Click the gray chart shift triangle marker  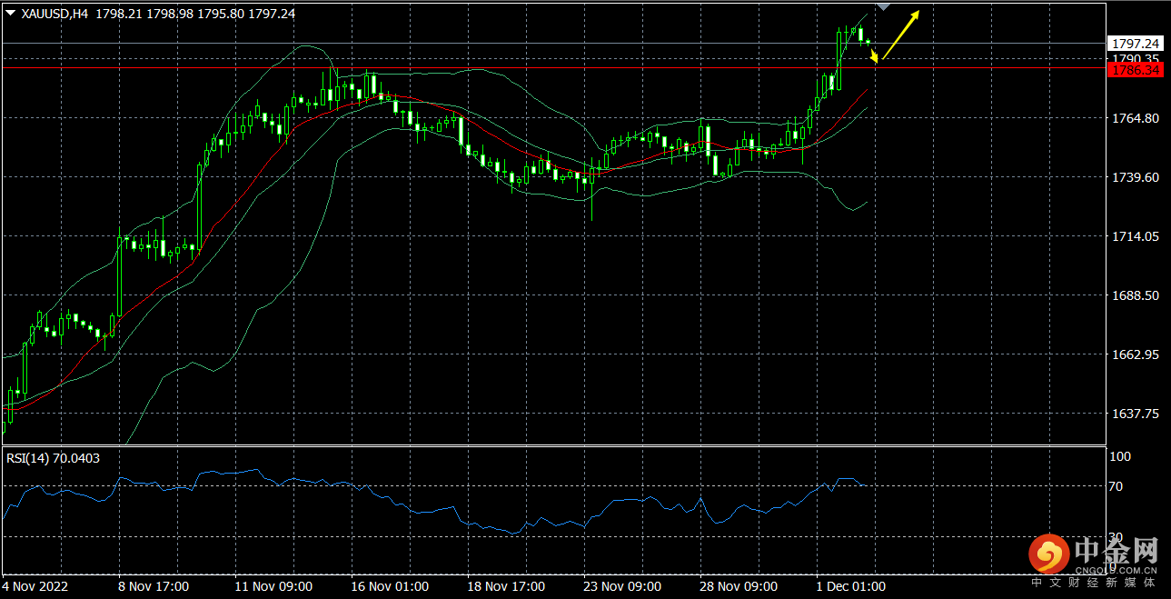(x=882, y=6)
